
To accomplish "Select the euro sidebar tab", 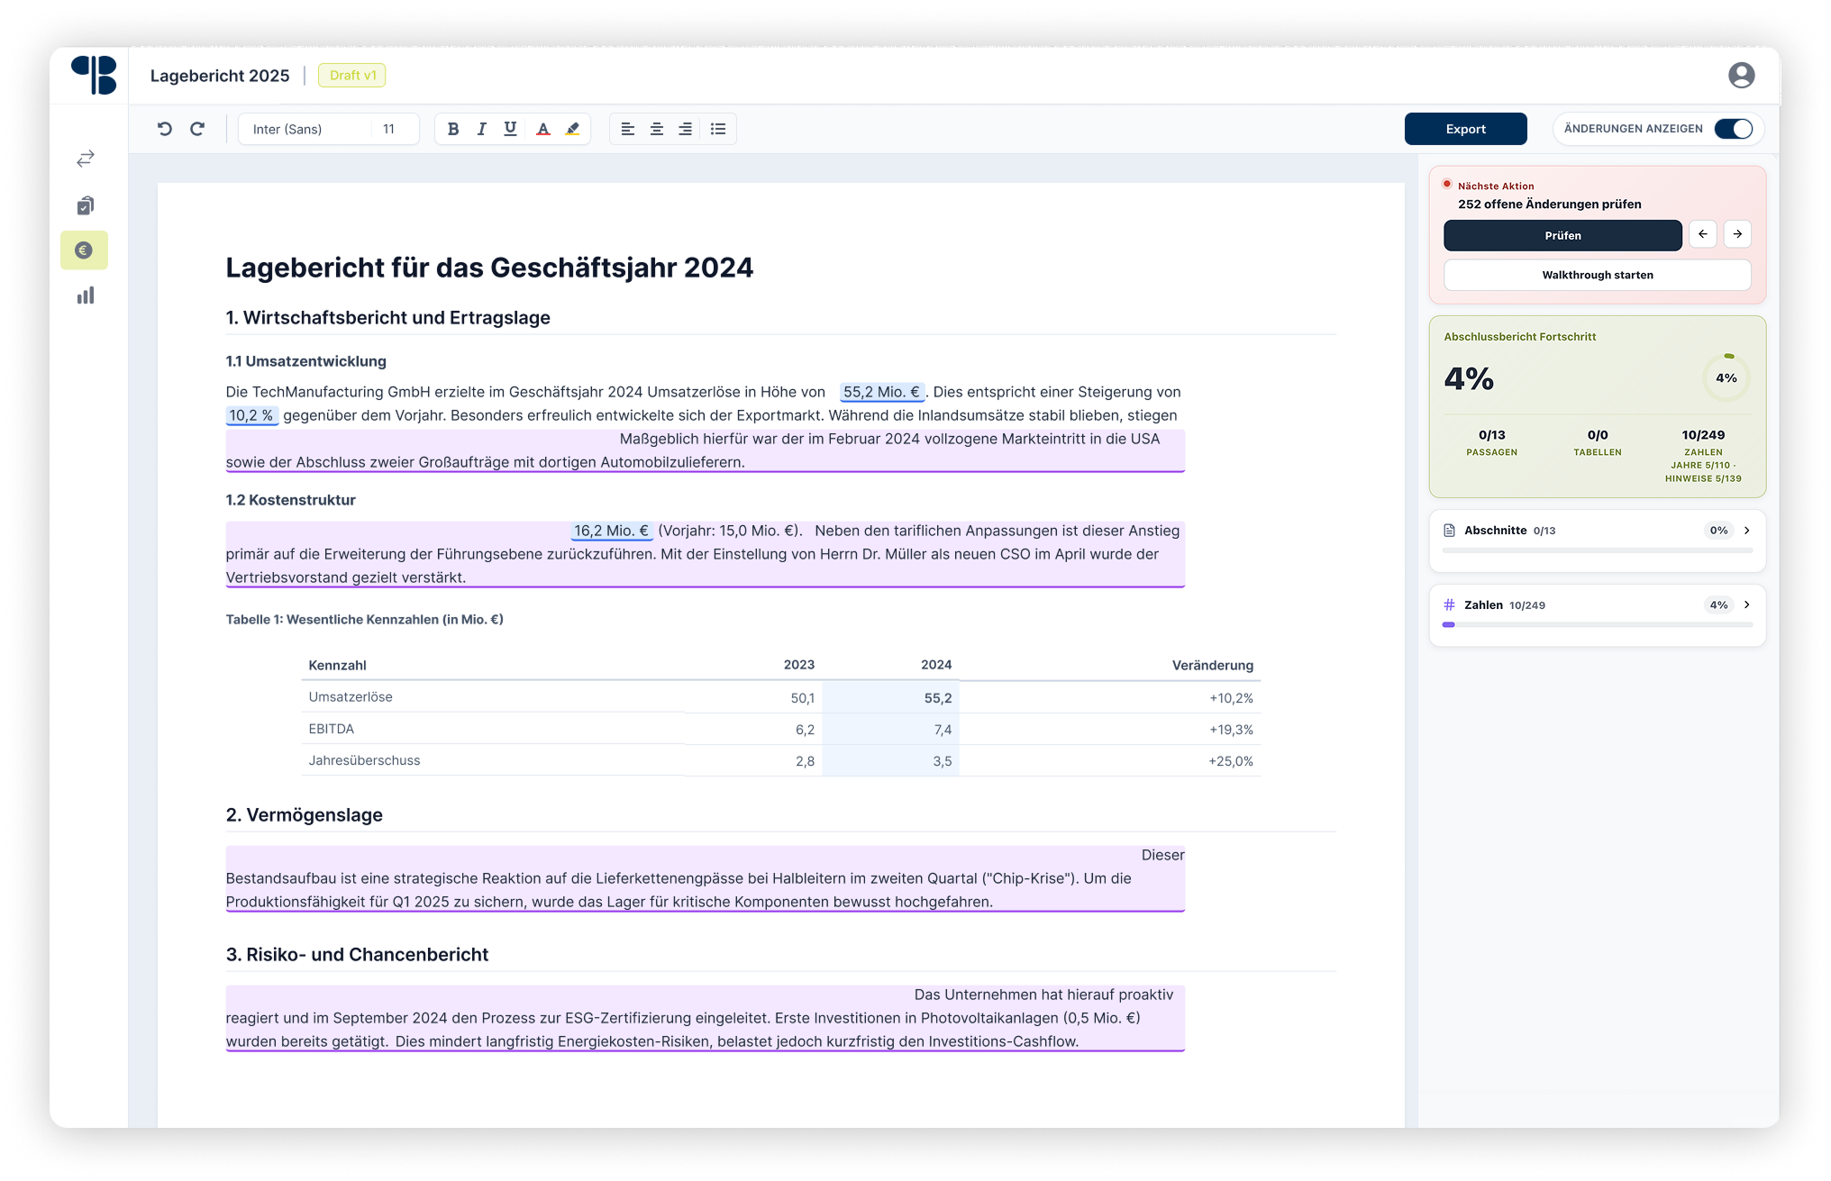I will pos(85,250).
